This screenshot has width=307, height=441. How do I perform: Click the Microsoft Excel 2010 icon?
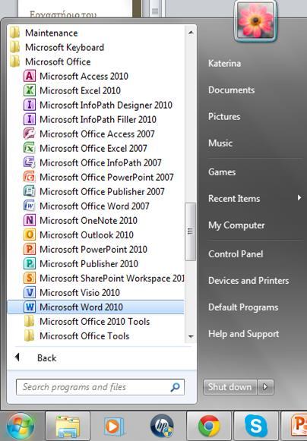click(30, 90)
